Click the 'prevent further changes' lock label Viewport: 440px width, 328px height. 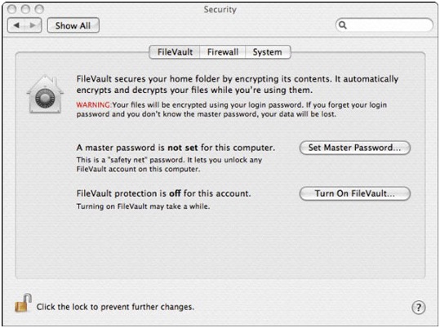(x=115, y=307)
